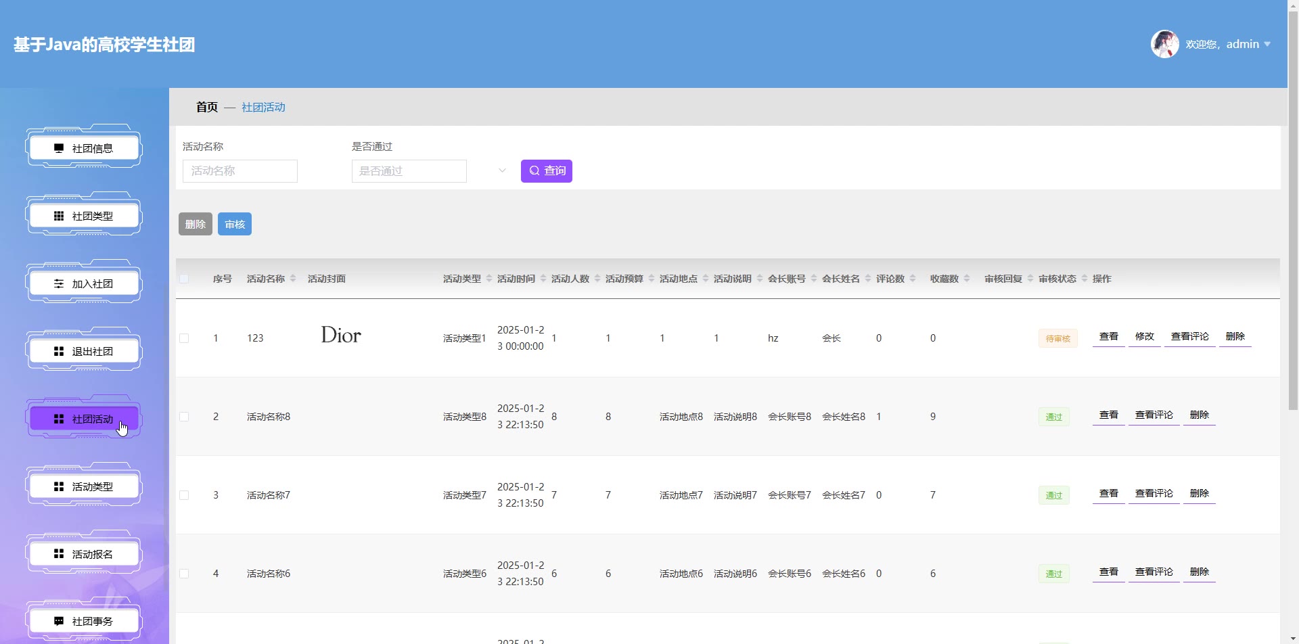Image resolution: width=1299 pixels, height=644 pixels.
Task: Check the checkbox for row 1 activity 123
Action: pyautogui.click(x=184, y=338)
